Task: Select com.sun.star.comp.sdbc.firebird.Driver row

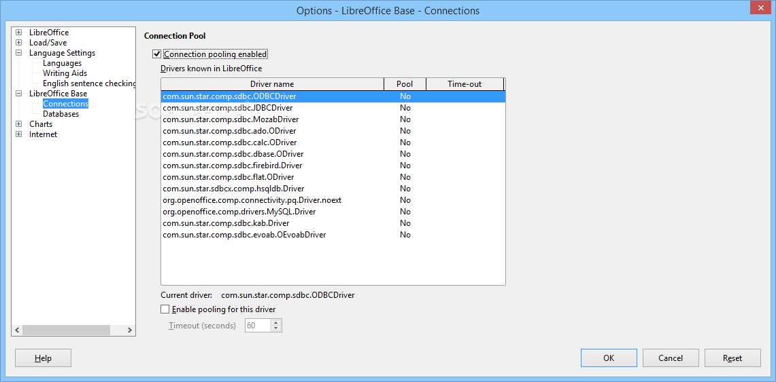Action: 333,166
